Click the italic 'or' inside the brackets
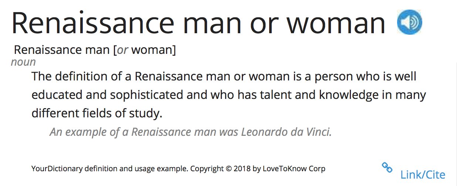 tap(122, 50)
